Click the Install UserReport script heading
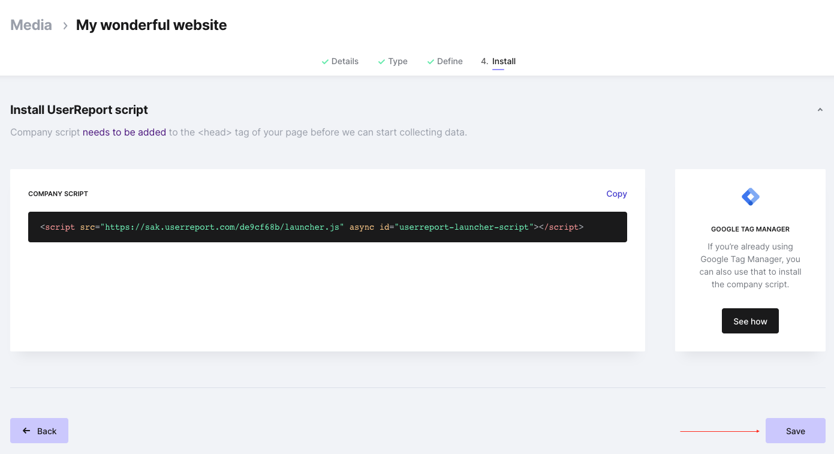 79,110
